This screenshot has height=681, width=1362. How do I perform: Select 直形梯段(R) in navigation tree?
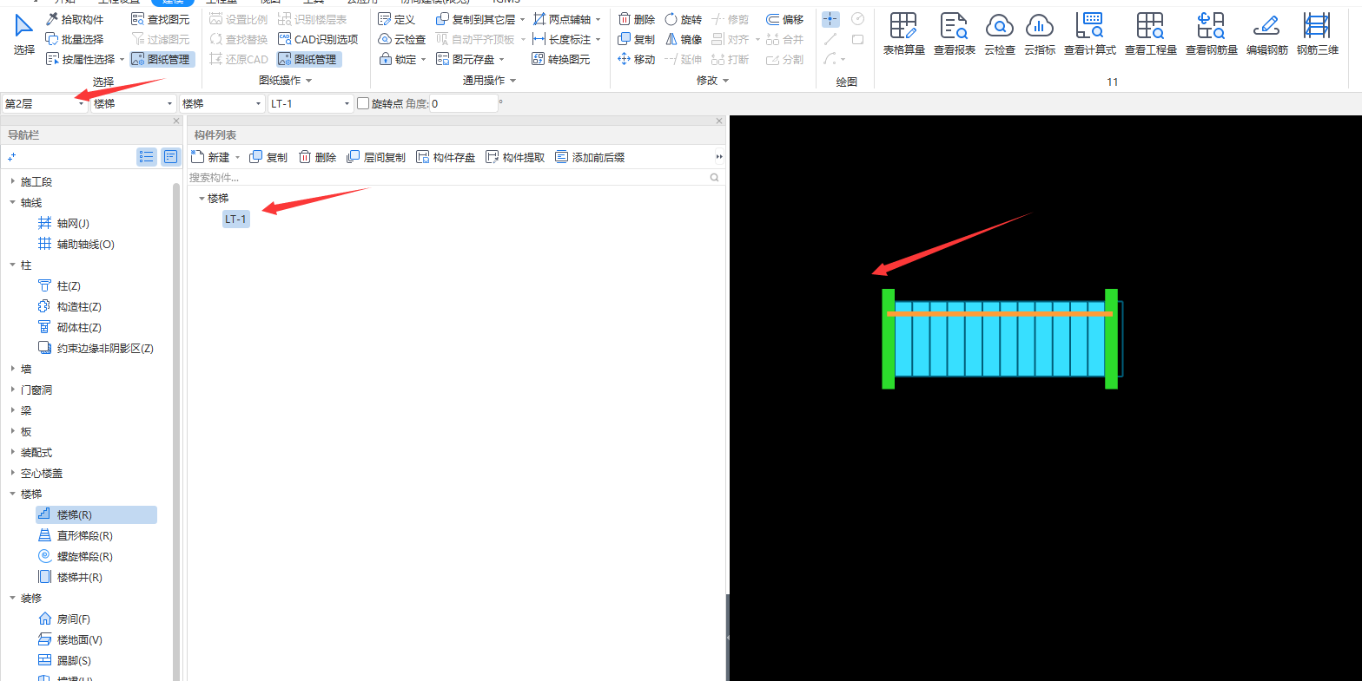pyautogui.click(x=85, y=535)
